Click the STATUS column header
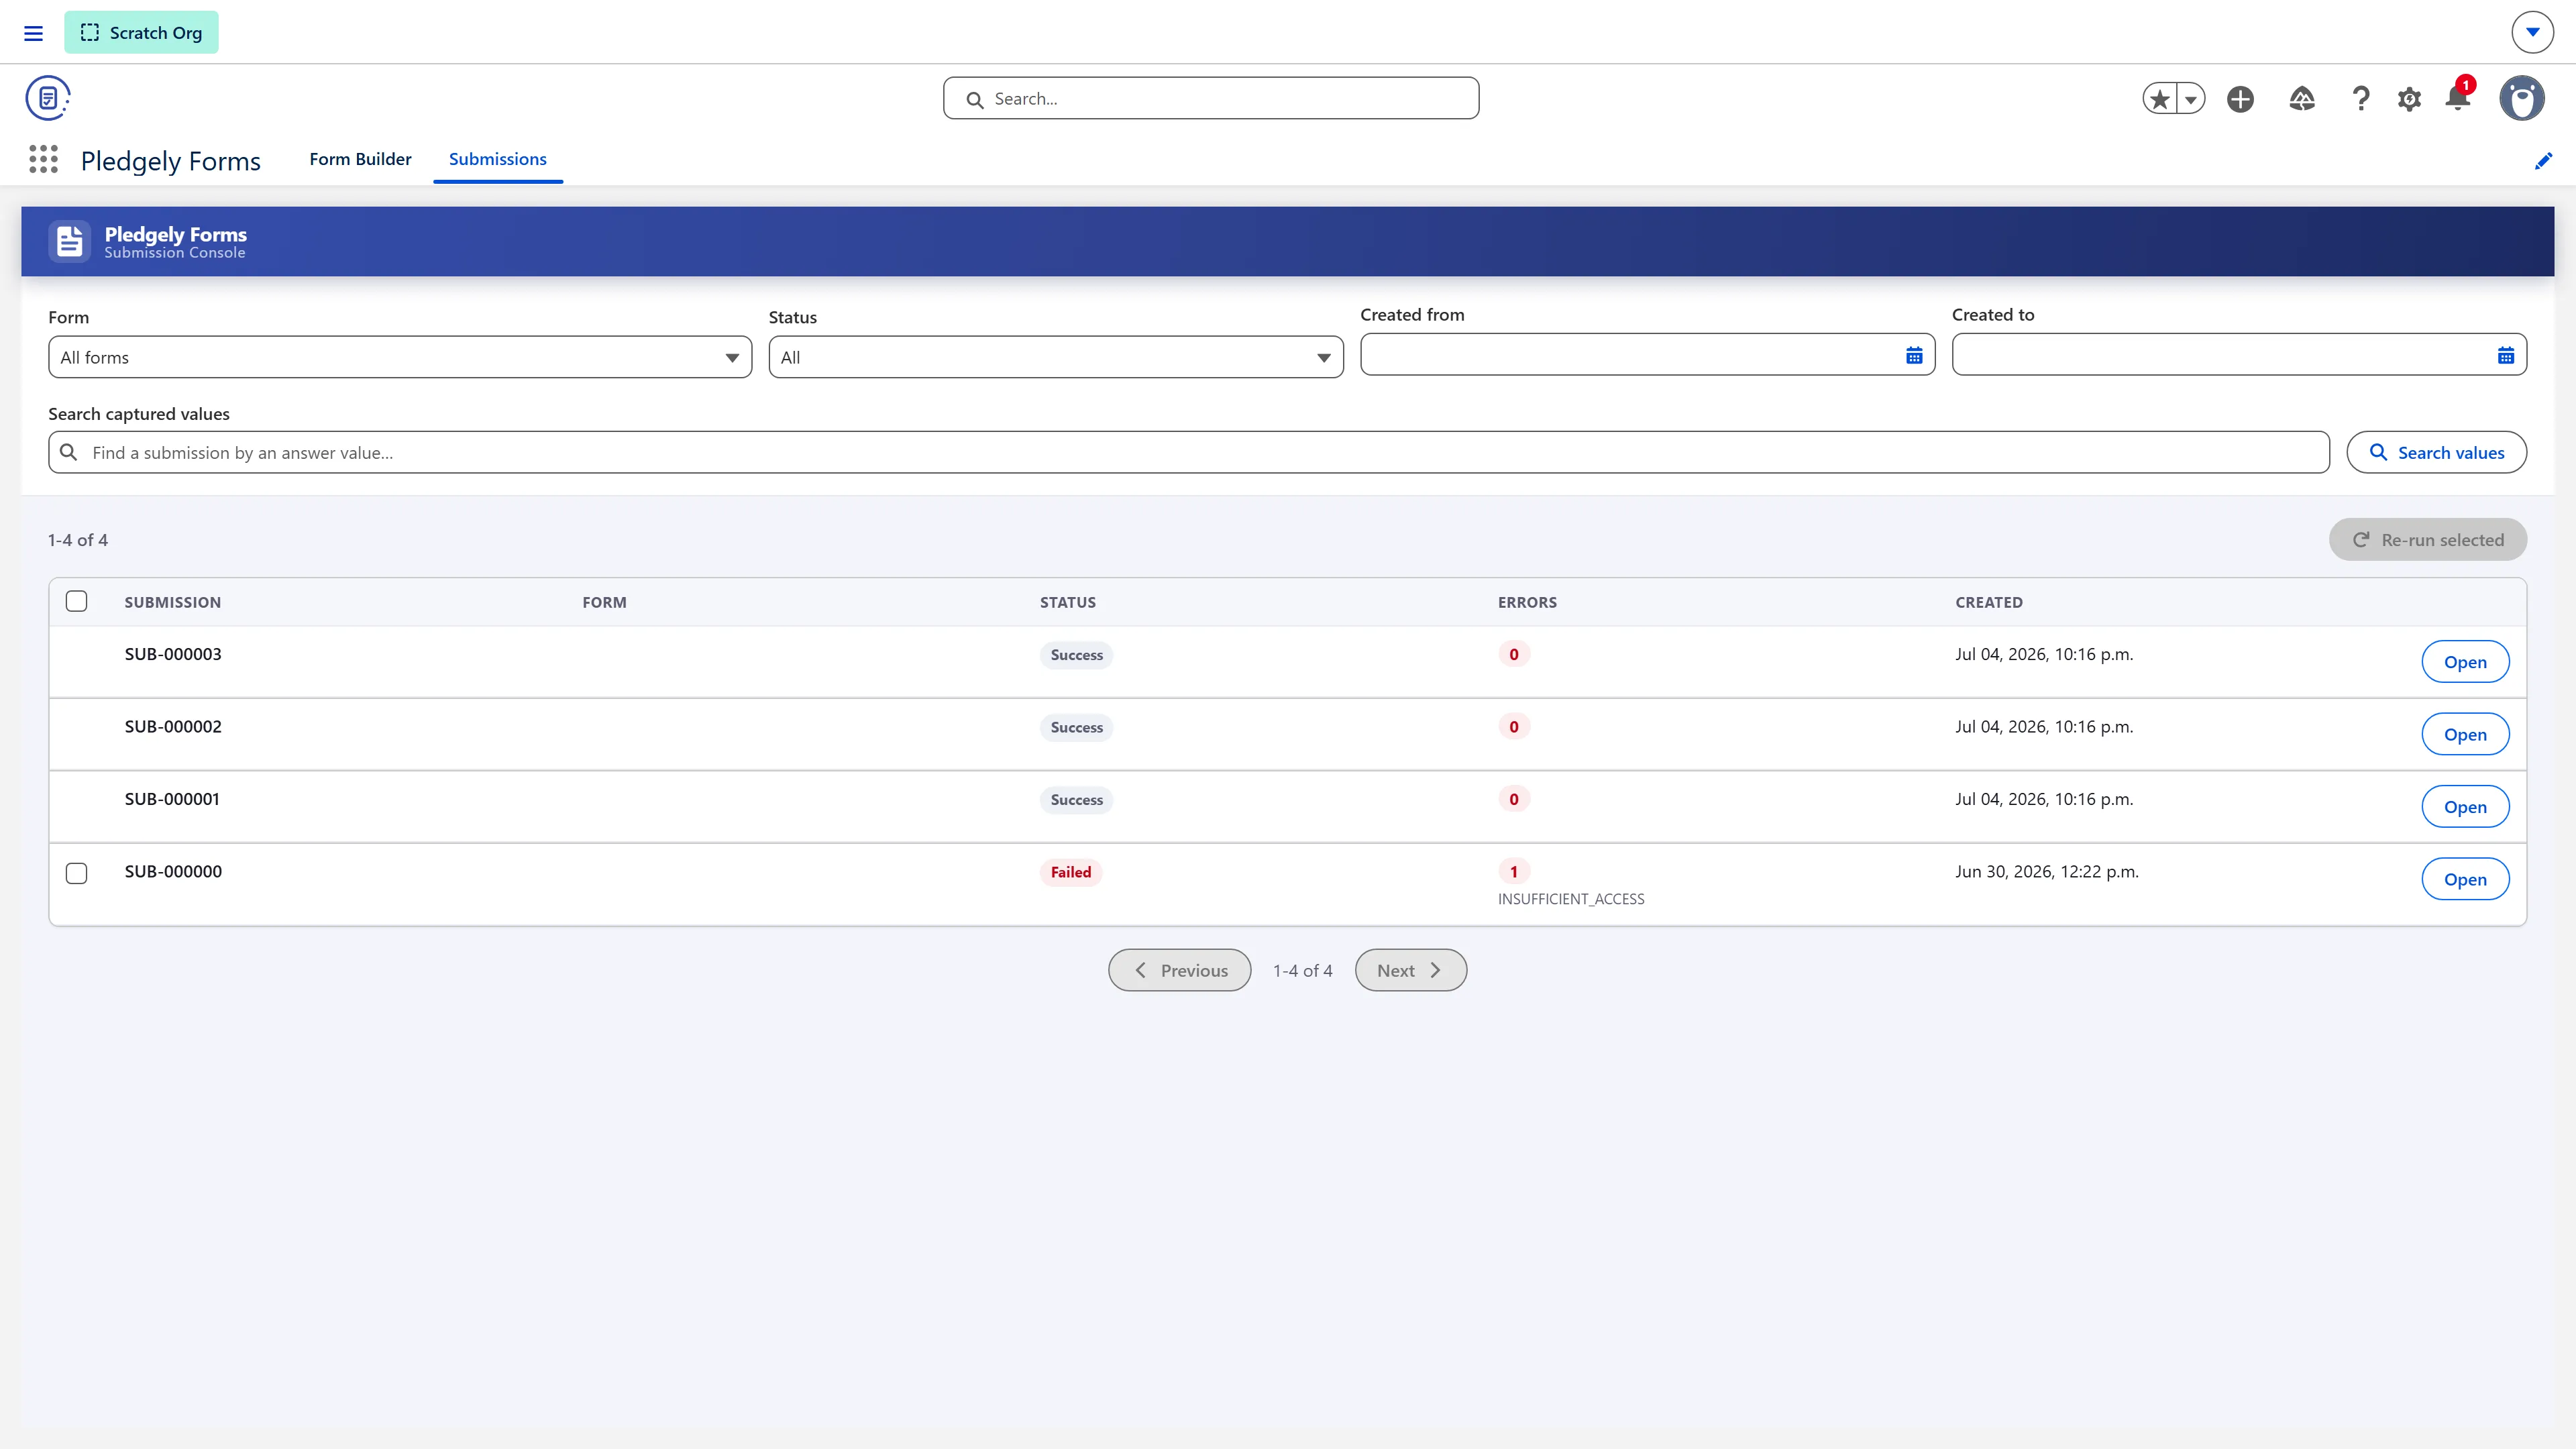 1067,602
